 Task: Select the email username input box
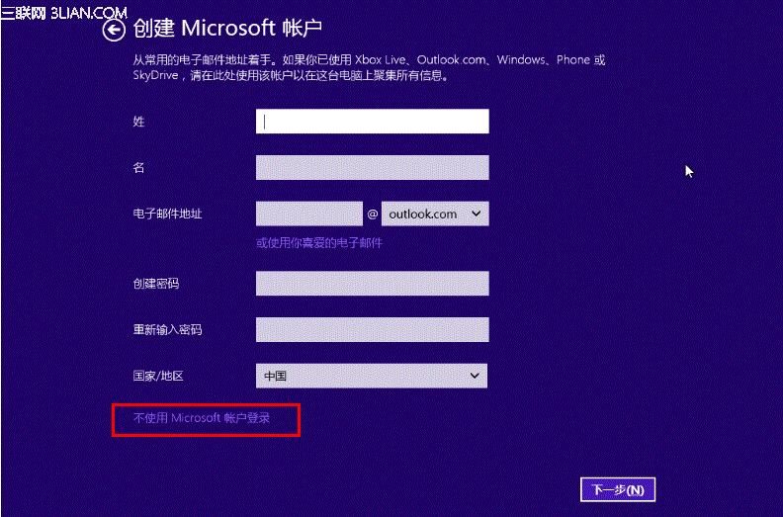309,214
